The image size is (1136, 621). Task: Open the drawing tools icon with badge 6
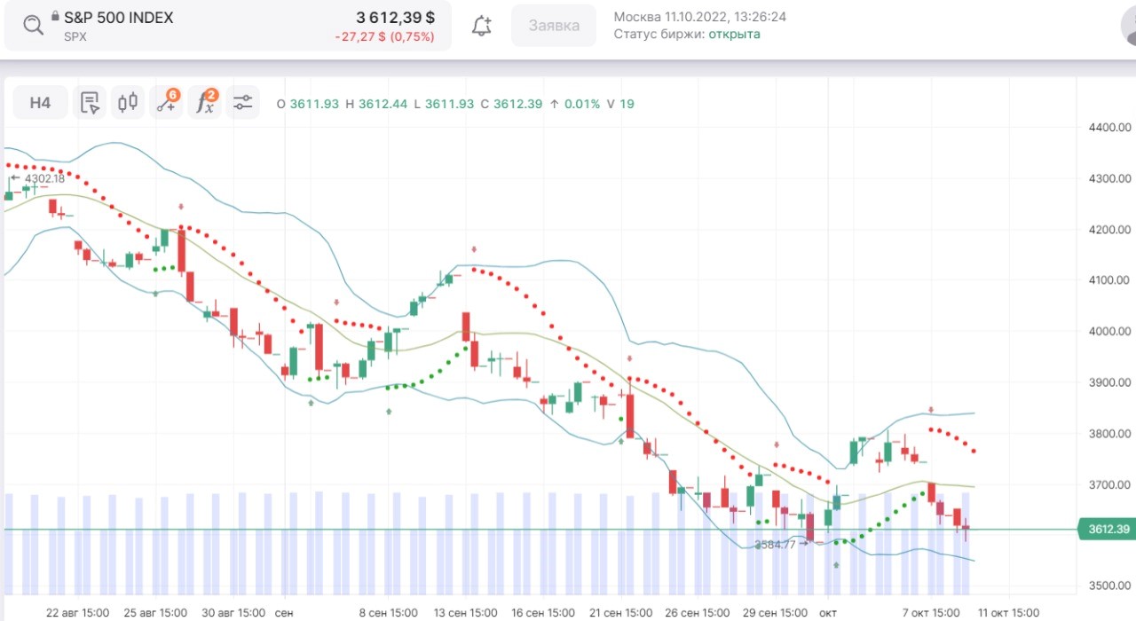pyautogui.click(x=166, y=103)
